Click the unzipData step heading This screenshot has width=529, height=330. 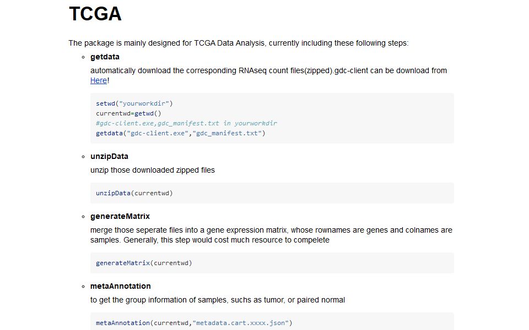(109, 156)
